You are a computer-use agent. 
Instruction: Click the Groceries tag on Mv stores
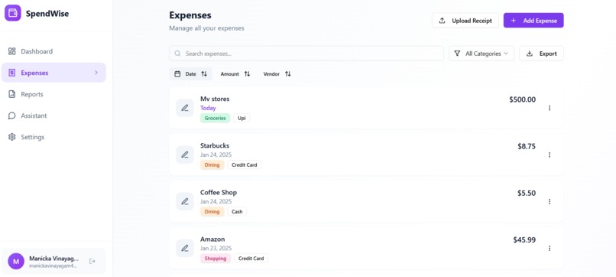coord(215,118)
